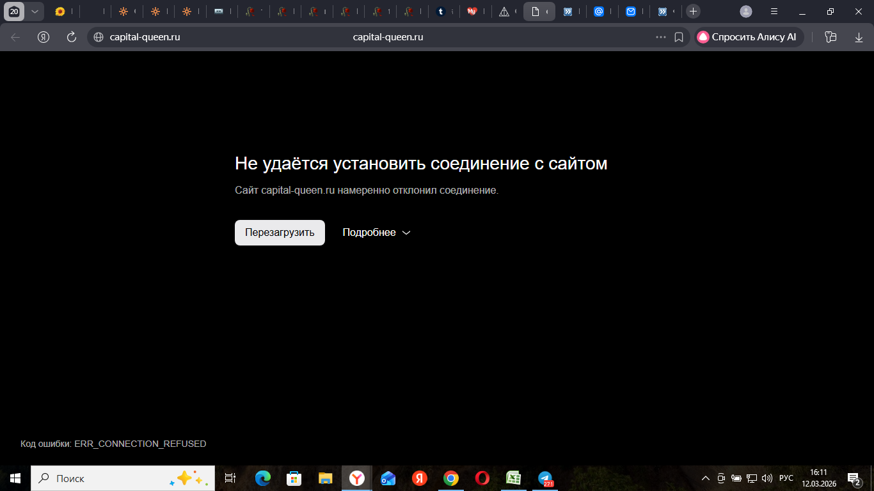Expand the Подробнее details section
Viewport: 874px width, 491px height.
coord(376,232)
